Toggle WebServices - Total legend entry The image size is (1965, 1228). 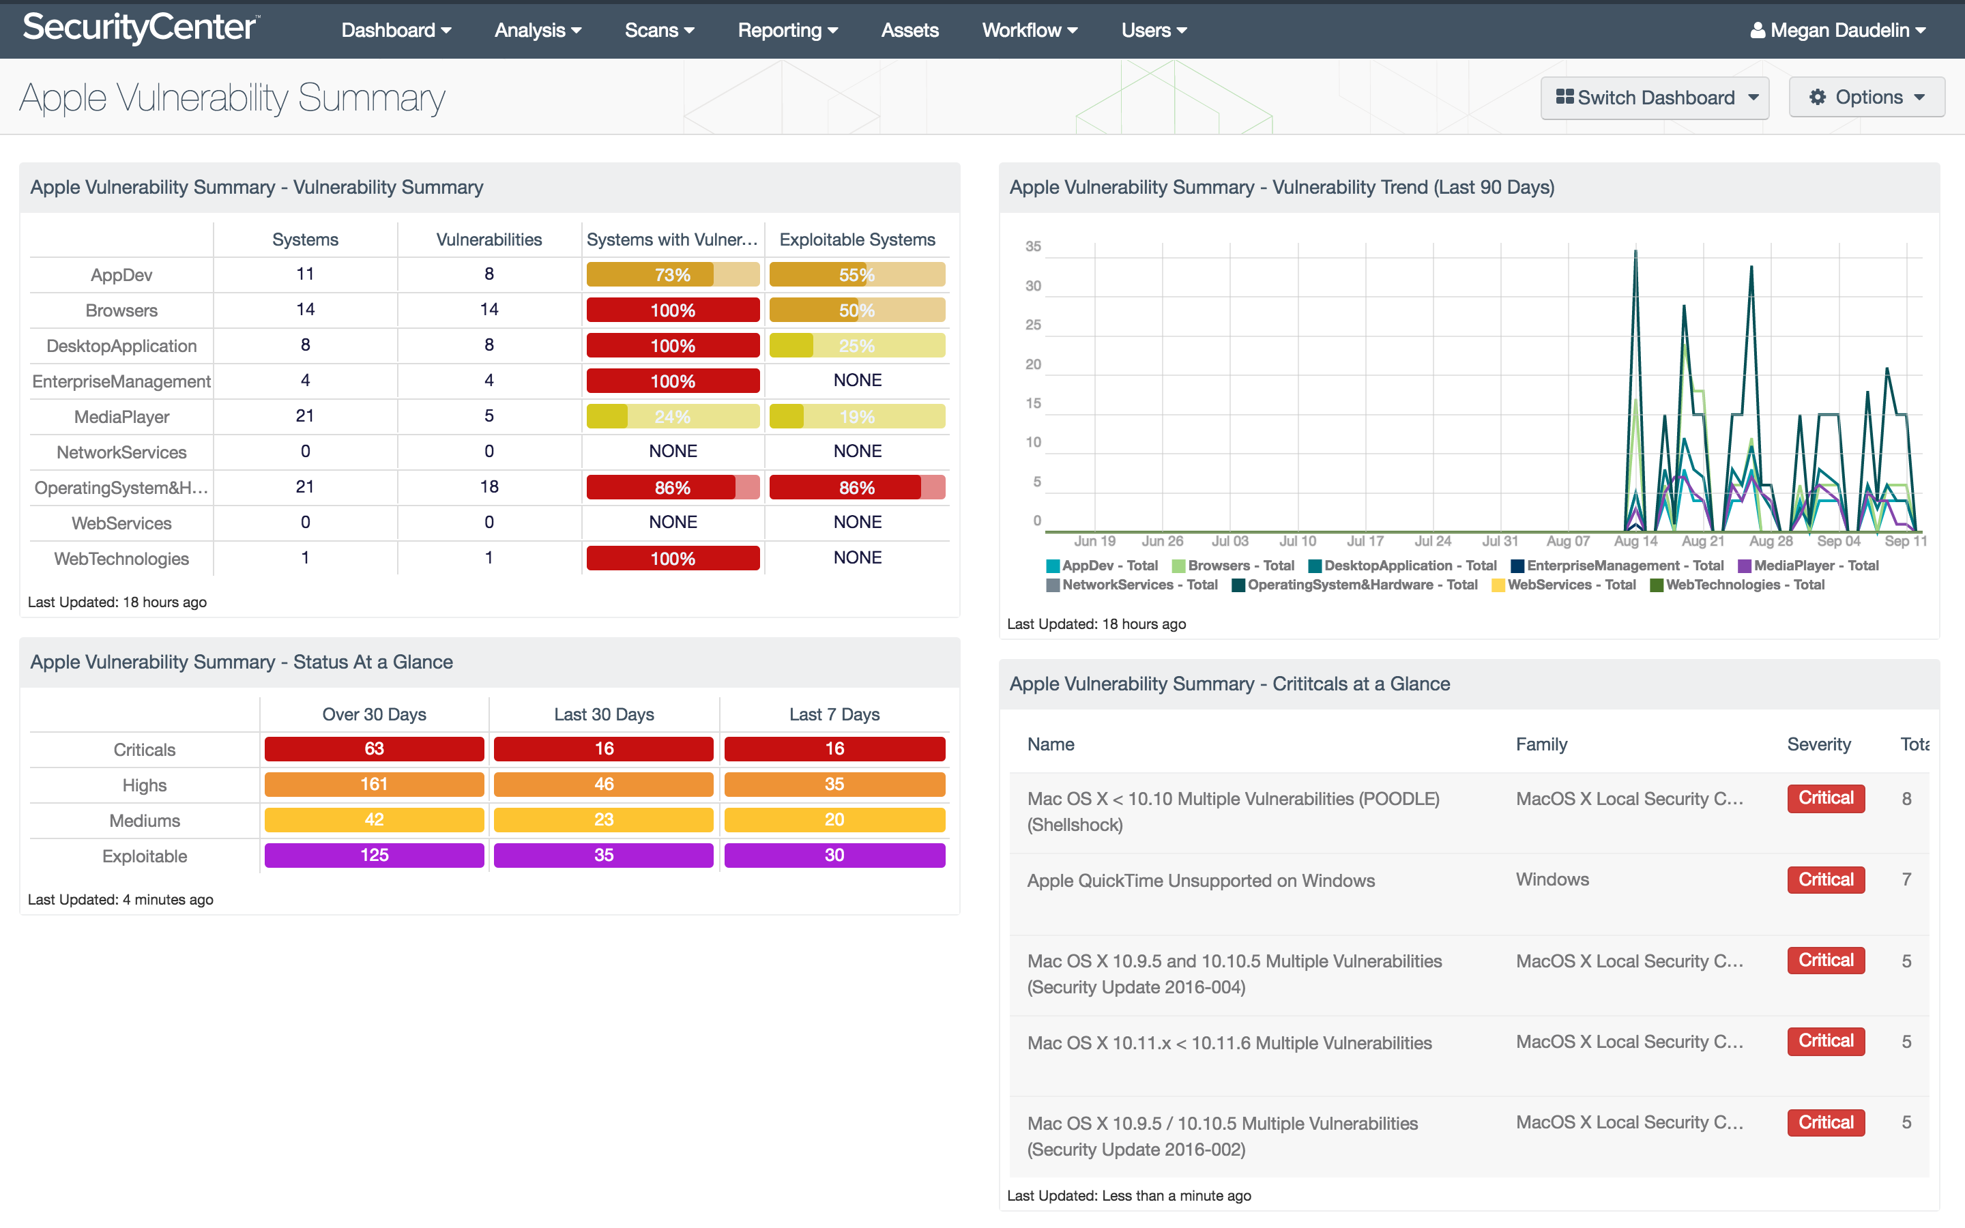1564,585
